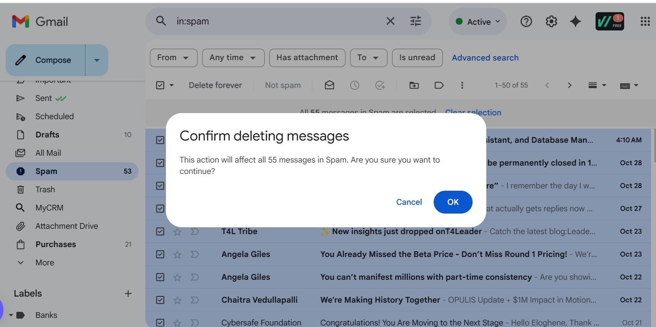The height and width of the screenshot is (327, 656).
Task: Open the Trash folder
Action: click(45, 190)
